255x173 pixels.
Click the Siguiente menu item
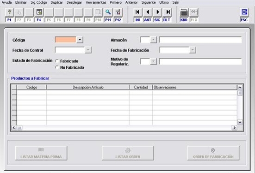(149, 2)
